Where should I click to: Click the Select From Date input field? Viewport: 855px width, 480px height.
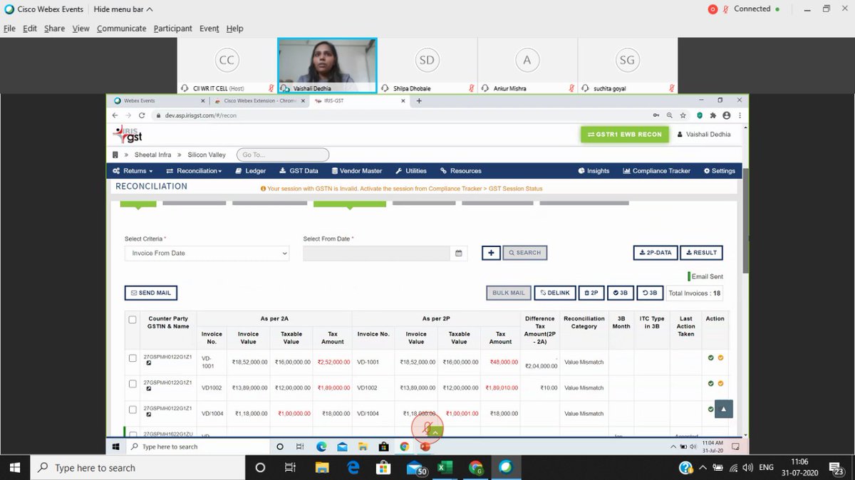(x=376, y=253)
